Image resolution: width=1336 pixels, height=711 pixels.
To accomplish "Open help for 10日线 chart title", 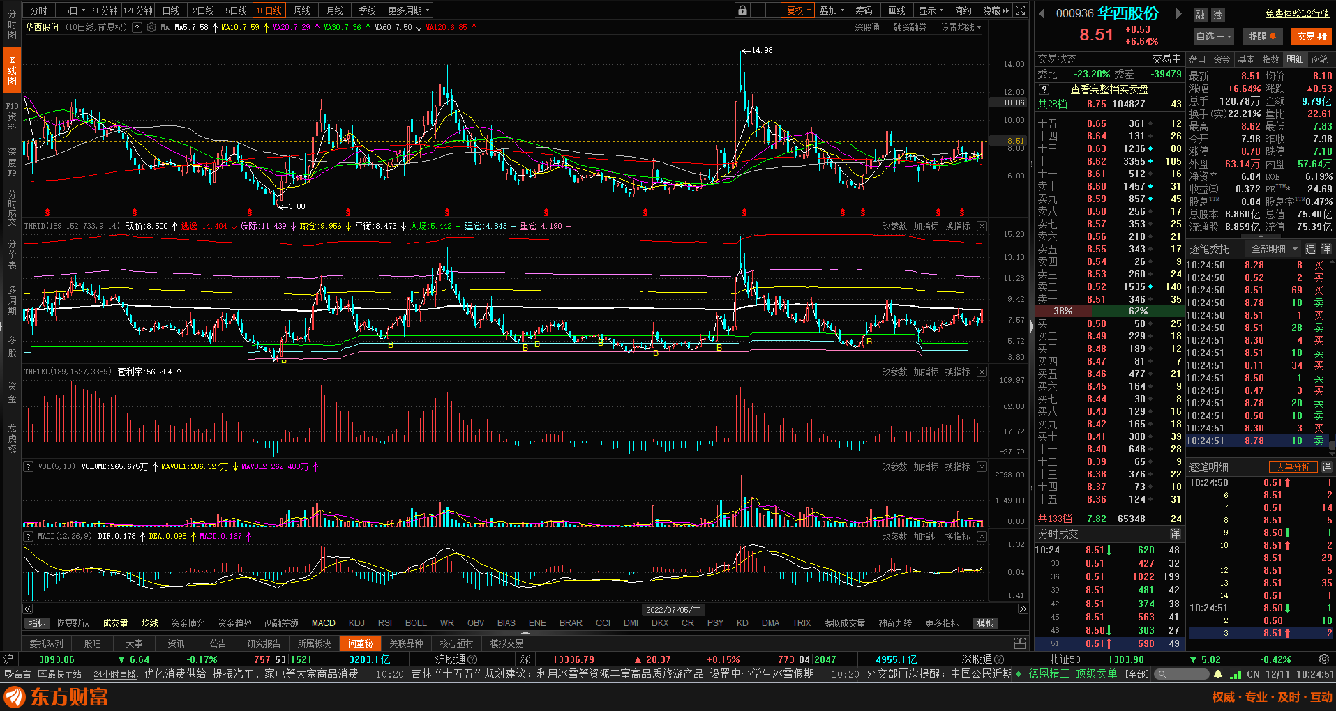I will (137, 28).
